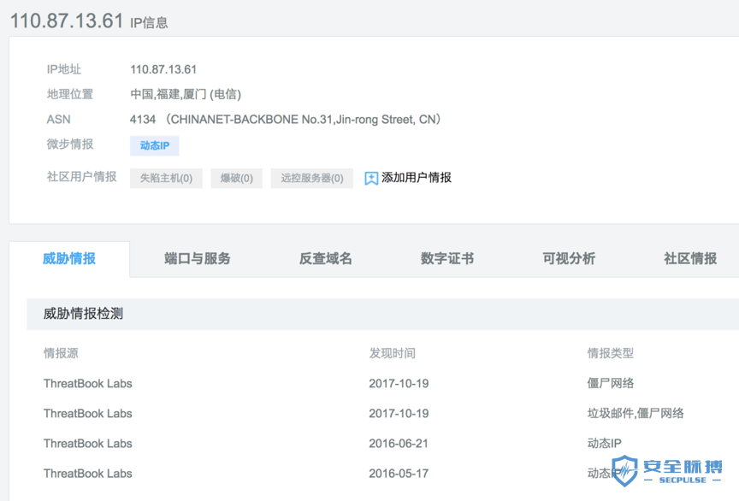The image size is (739, 501).
Task: Click the 远控服务器(0) tag
Action: click(x=312, y=178)
